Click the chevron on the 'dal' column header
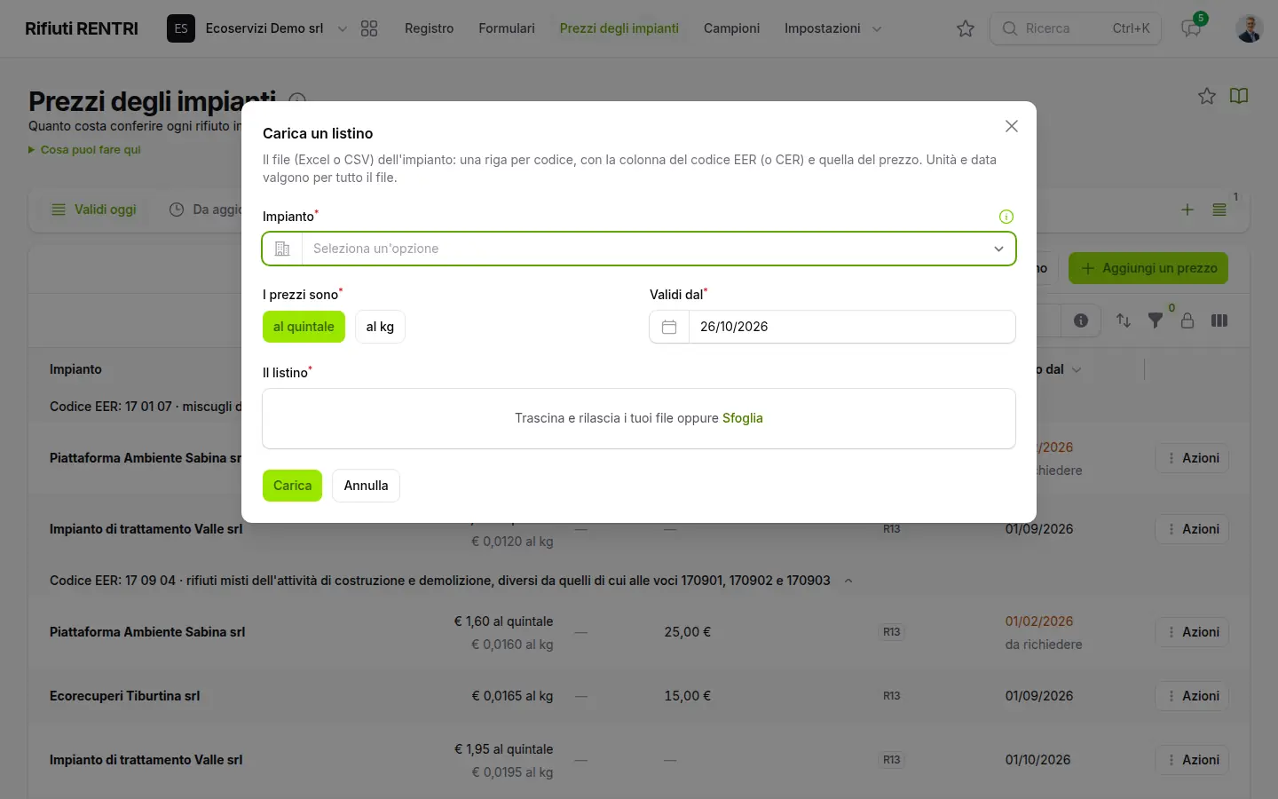1278x799 pixels. click(x=1077, y=369)
